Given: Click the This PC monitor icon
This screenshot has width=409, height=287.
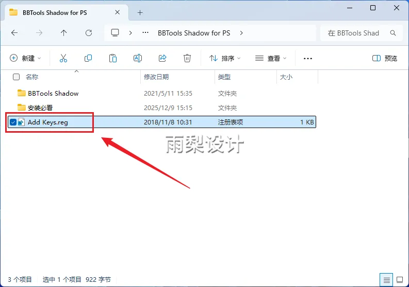Looking at the screenshot, I should [x=115, y=33].
